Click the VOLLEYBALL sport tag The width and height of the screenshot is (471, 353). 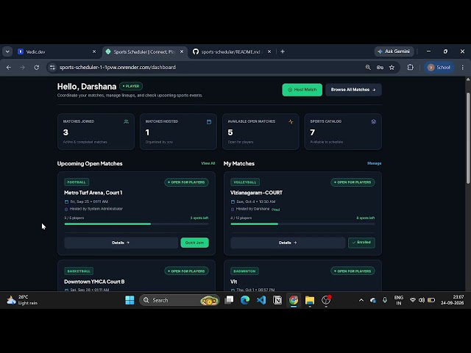(x=245, y=182)
